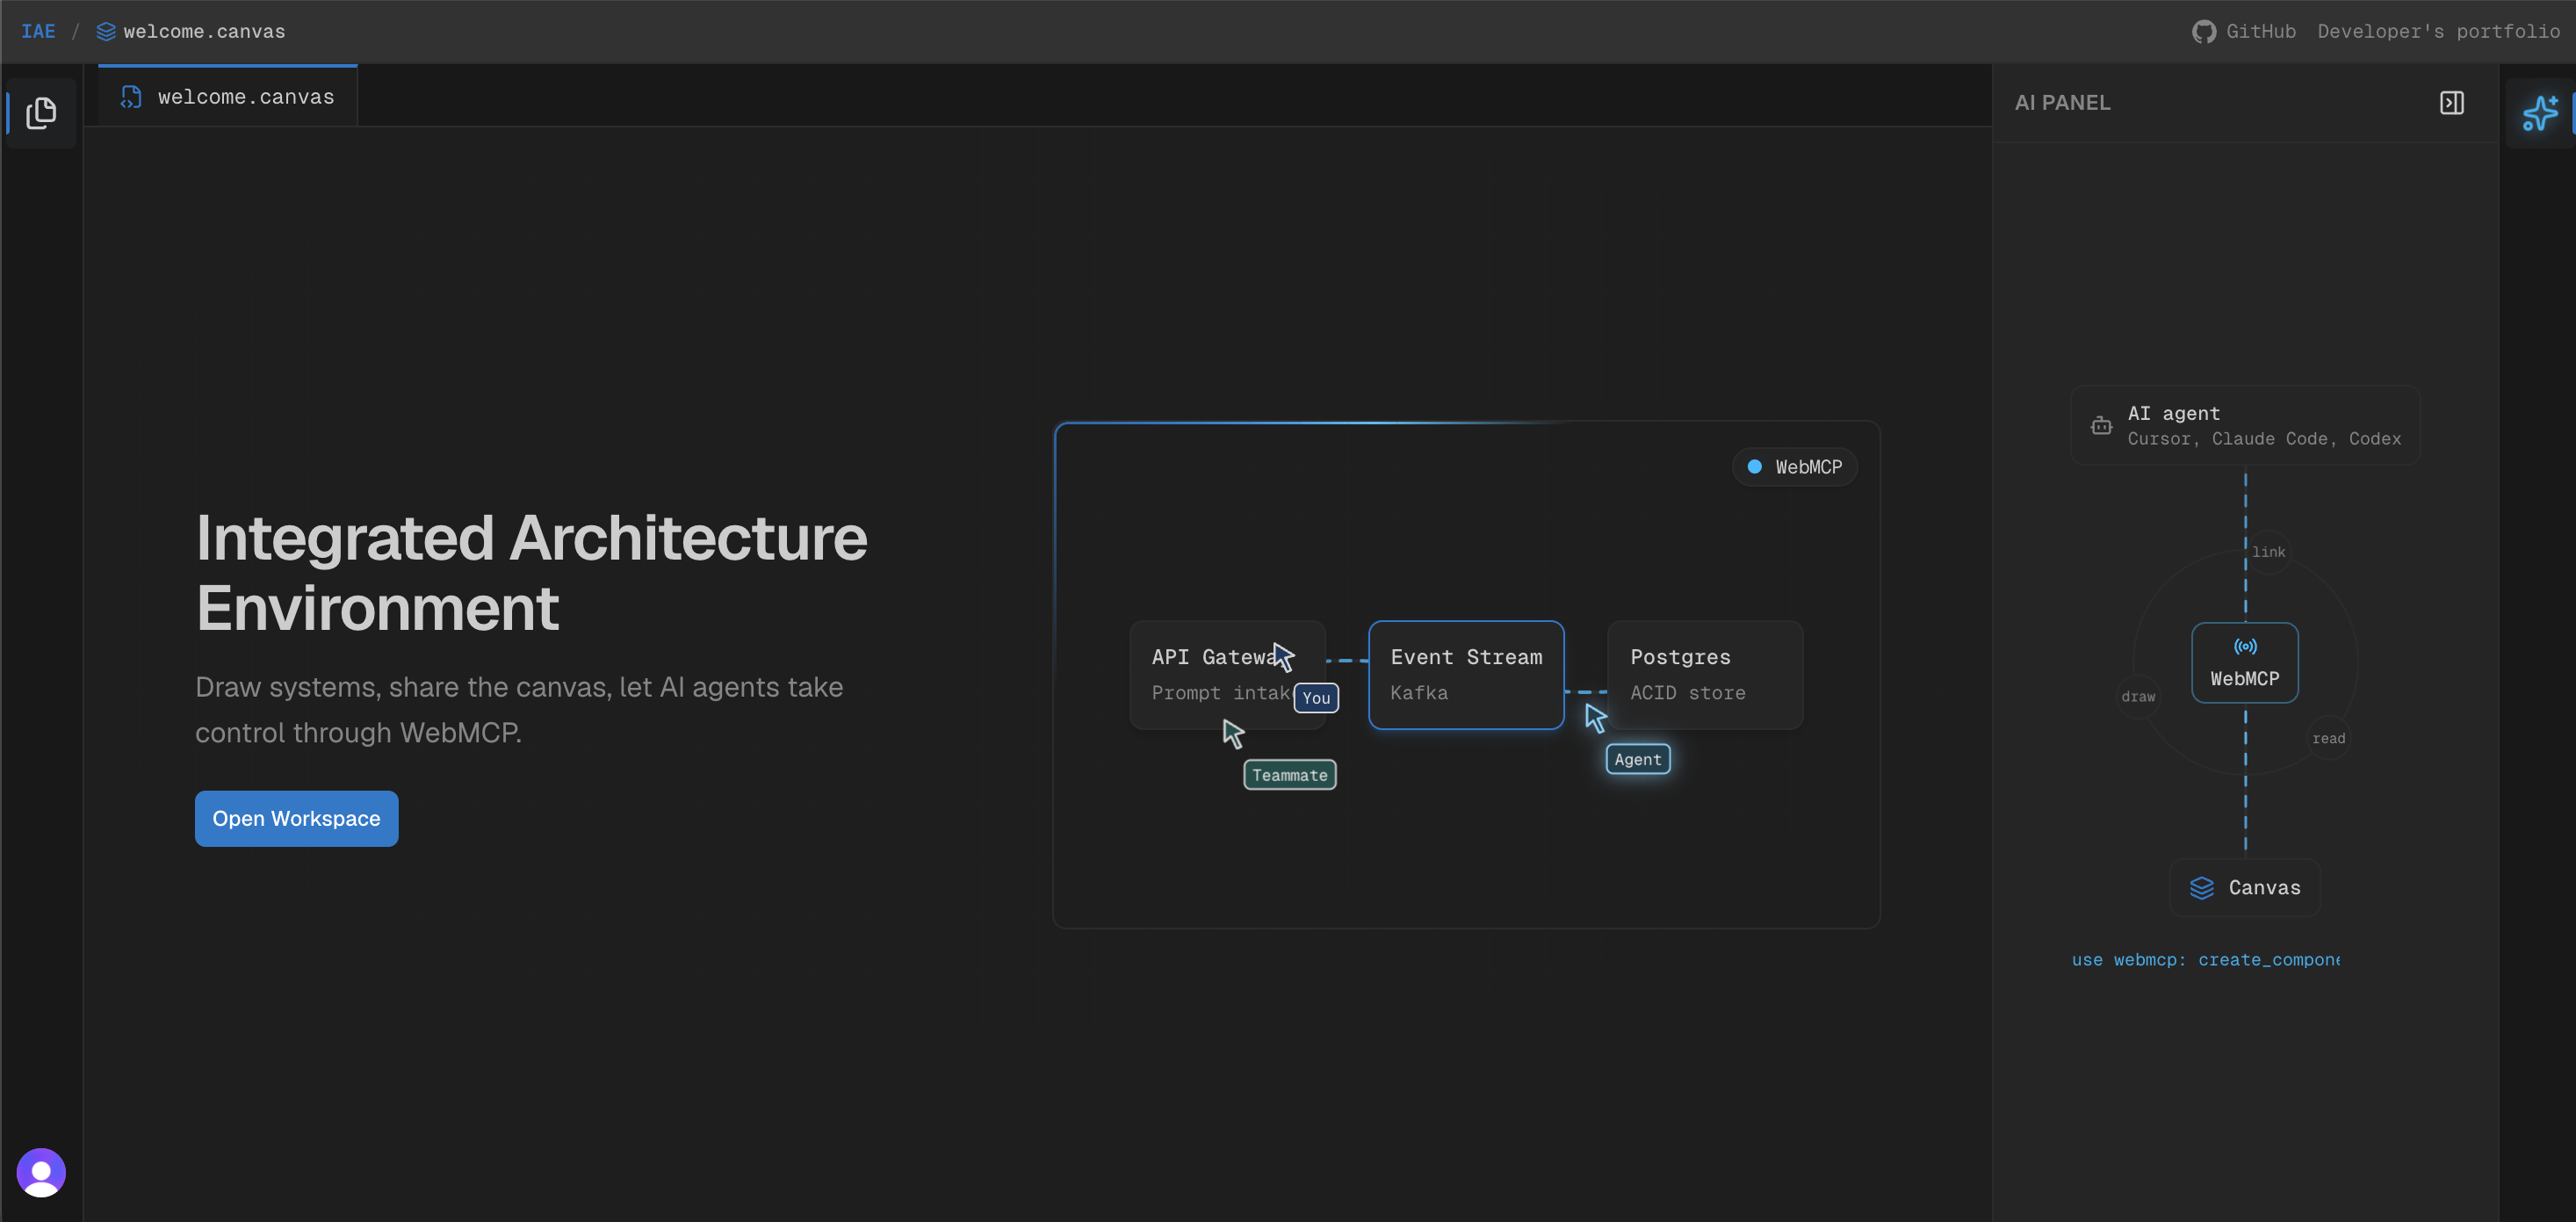
Task: Click the Integrated Architecture Environment heading
Action: point(531,573)
